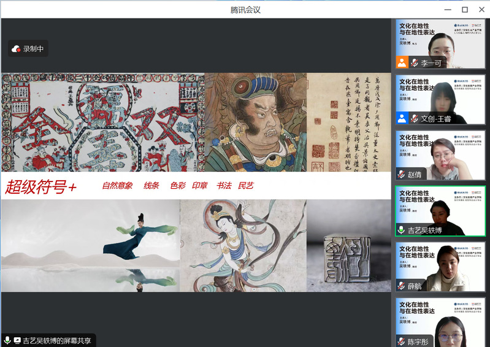Image resolution: width=490 pixels, height=347 pixels.
Task: Minimize the 腾讯会议 window
Action: (448, 10)
